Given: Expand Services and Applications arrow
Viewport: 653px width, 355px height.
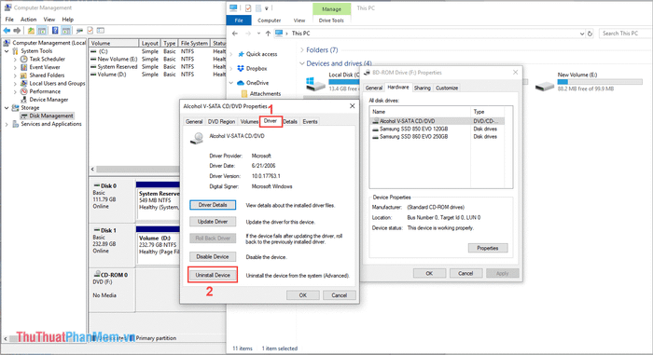Looking at the screenshot, I should [7, 124].
